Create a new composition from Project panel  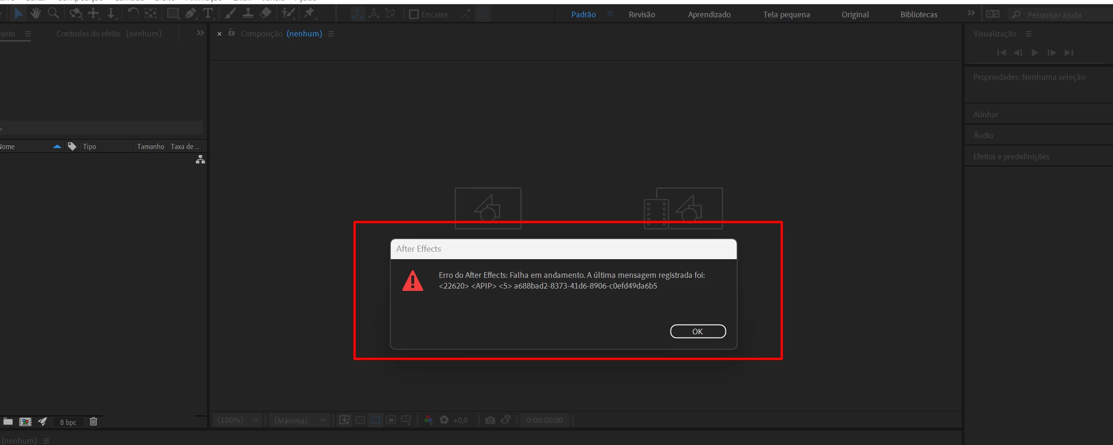tap(25, 422)
